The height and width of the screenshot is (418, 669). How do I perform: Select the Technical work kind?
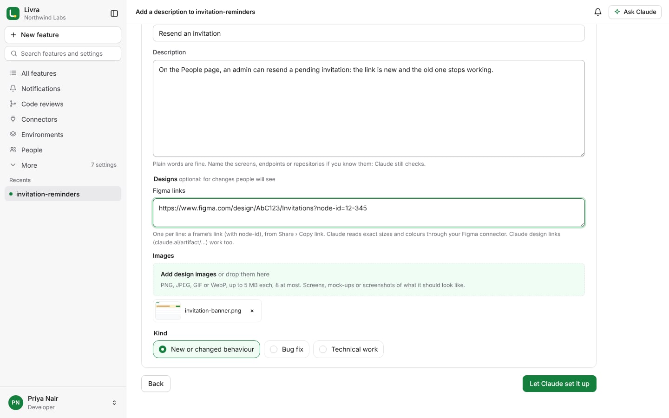(x=348, y=349)
